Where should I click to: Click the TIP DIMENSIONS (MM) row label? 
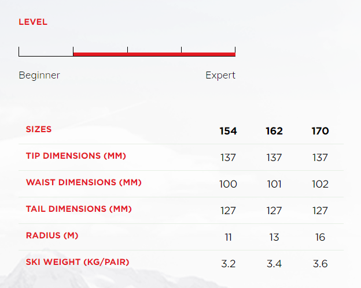click(x=76, y=156)
